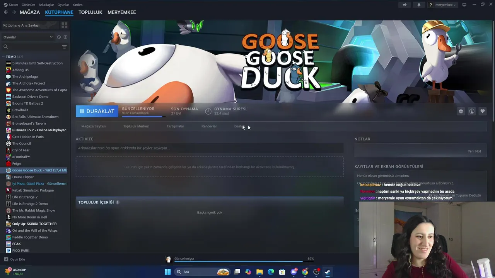Open File Explorer from taskbar

(259, 272)
